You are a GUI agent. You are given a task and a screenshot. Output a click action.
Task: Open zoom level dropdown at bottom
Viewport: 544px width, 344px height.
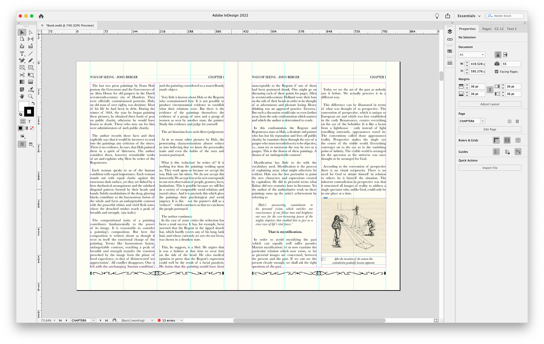(54, 320)
